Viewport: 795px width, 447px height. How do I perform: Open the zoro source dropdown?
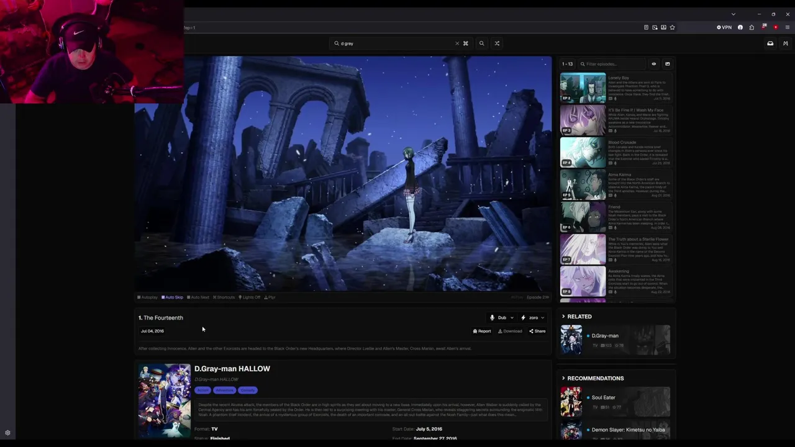[533, 318]
